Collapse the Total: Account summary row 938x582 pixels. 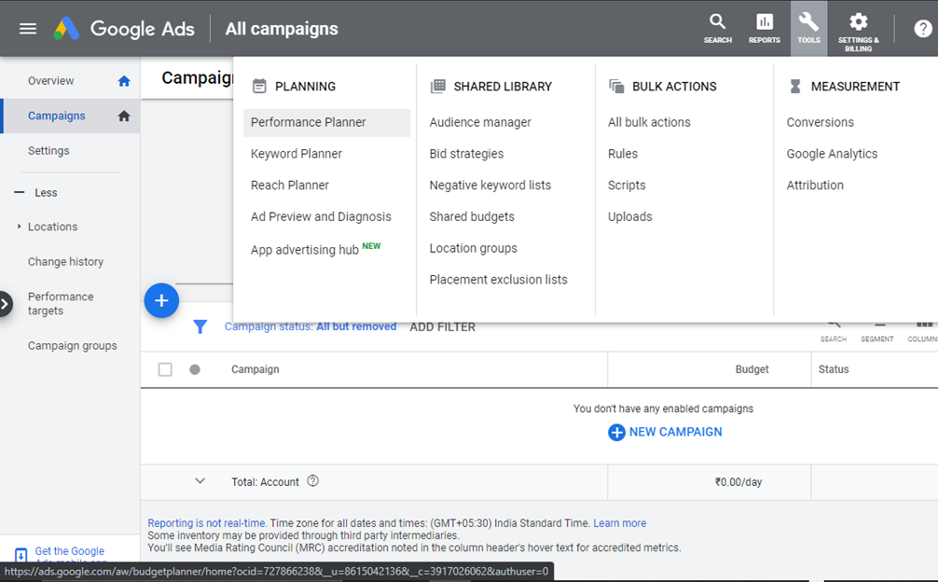(x=200, y=481)
